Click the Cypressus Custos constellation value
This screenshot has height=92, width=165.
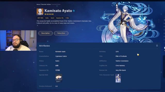(x=61, y=56)
